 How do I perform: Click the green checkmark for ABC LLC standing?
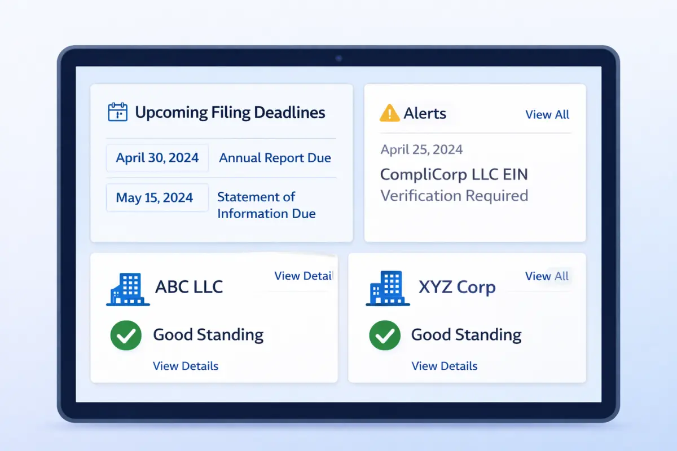[x=126, y=335]
